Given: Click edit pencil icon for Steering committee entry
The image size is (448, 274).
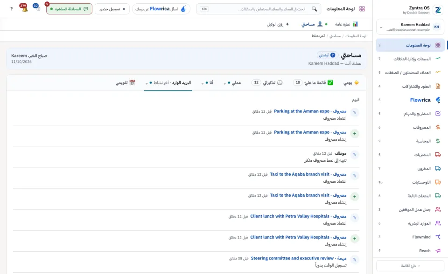Looking at the screenshot, I should pos(355,260).
